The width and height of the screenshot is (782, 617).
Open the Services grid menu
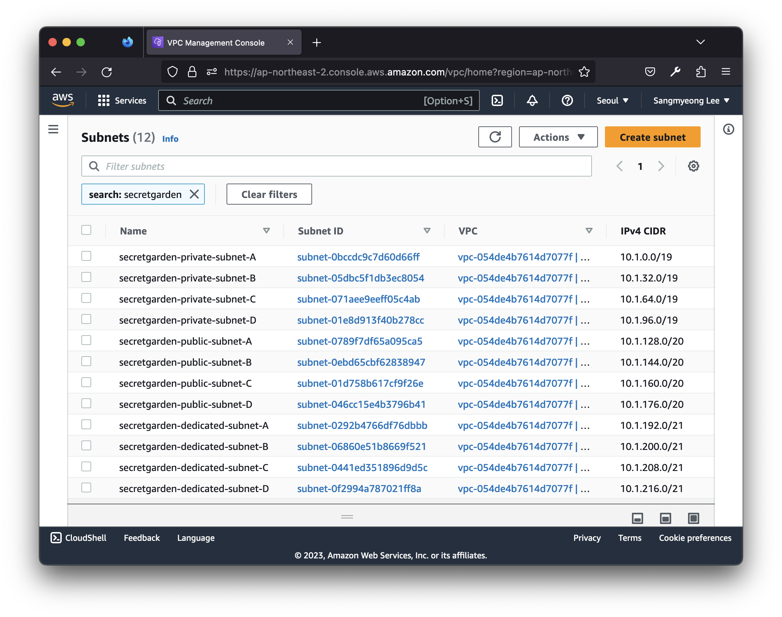[122, 100]
